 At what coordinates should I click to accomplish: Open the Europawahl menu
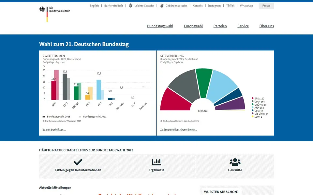point(193,26)
